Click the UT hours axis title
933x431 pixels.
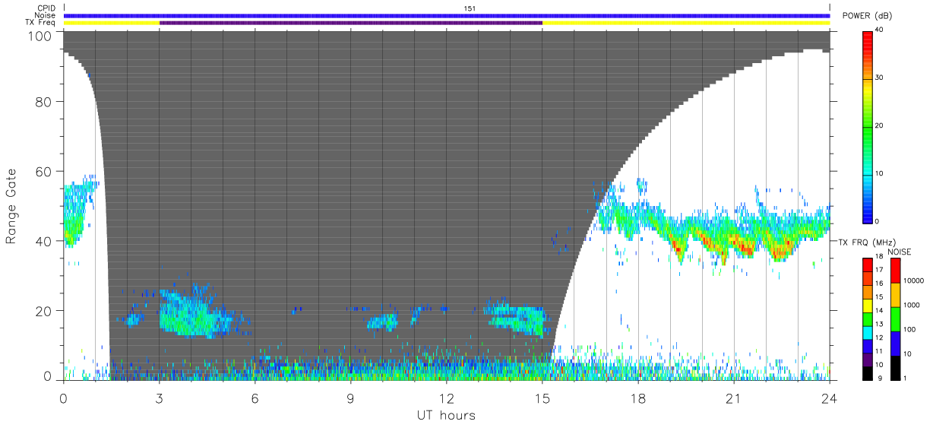click(447, 415)
